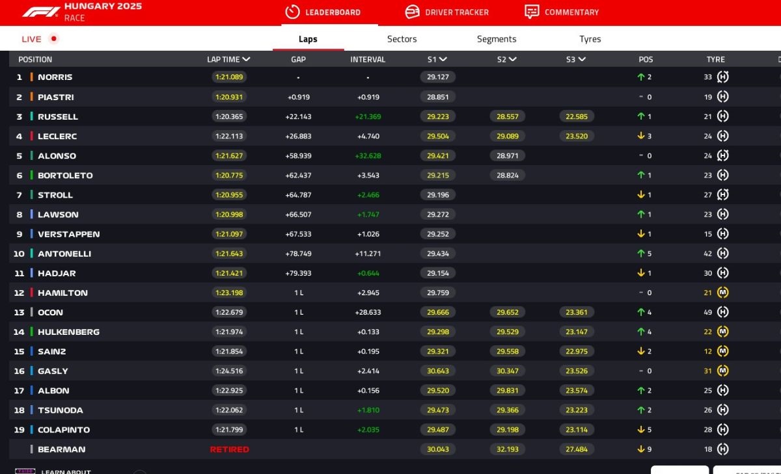Expand the S1 column dropdown
Image resolution: width=781 pixels, height=474 pixels.
pyautogui.click(x=443, y=59)
